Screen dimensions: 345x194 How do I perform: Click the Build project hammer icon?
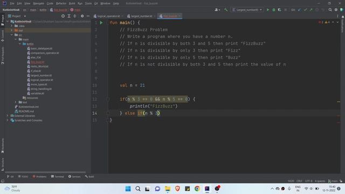tap(226, 10)
